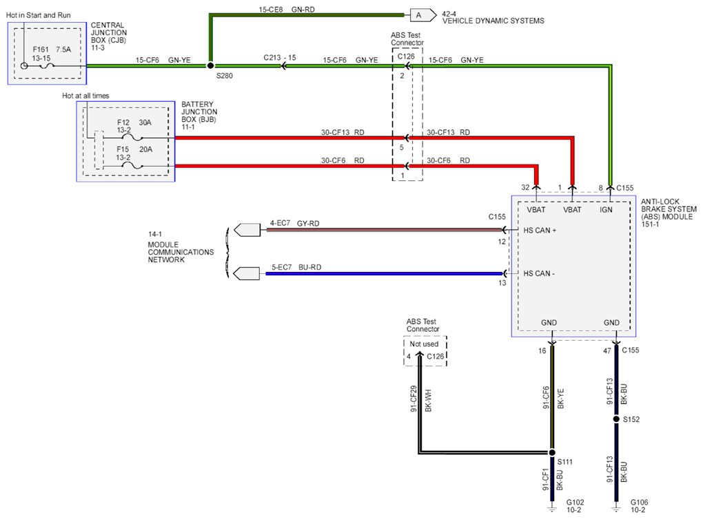Click the off-page arrow for wire 5-EC7
The width and height of the screenshot is (703, 519).
pos(247,273)
